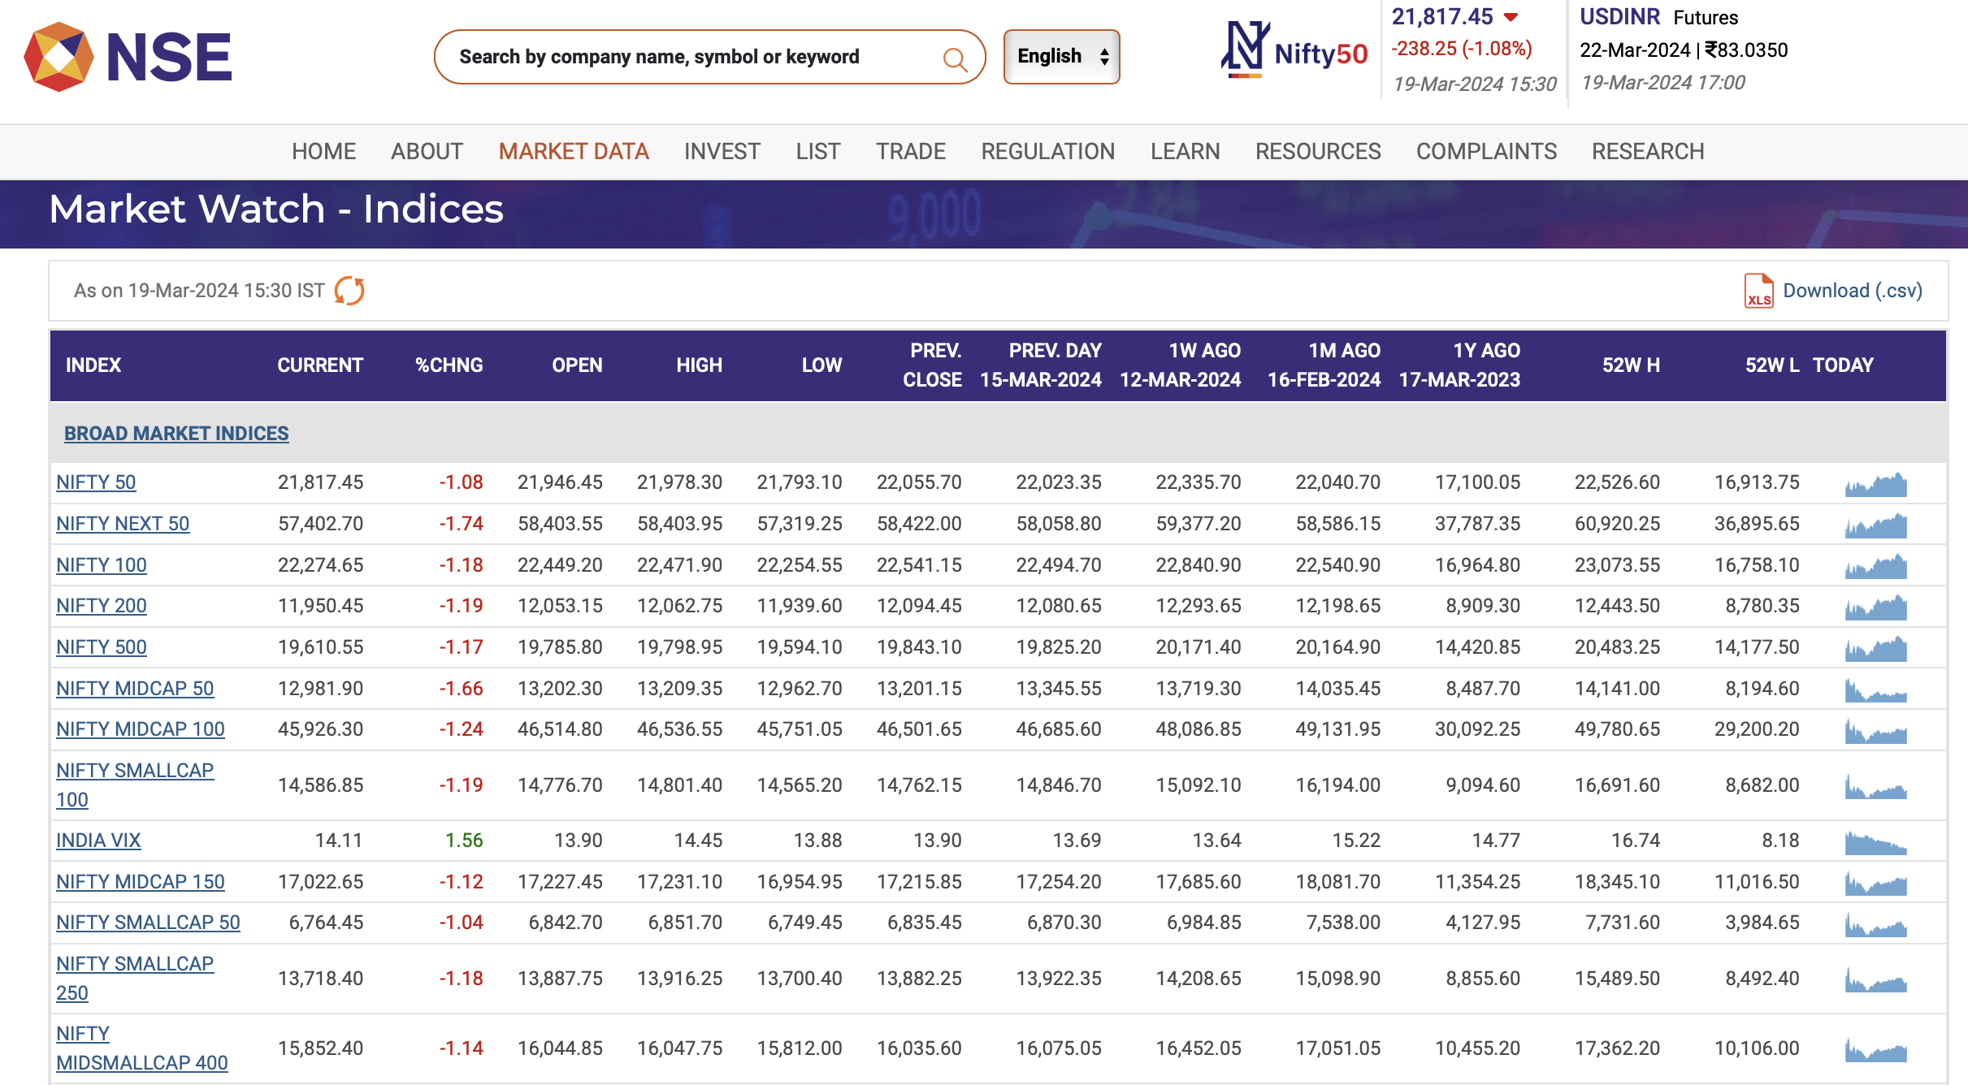Viewport: 1968px width, 1085px height.
Task: Click the Nifty50 logo
Action: click(x=1294, y=50)
